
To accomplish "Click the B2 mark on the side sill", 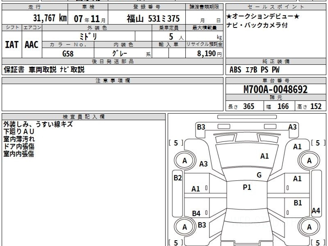I will tap(178, 178).
